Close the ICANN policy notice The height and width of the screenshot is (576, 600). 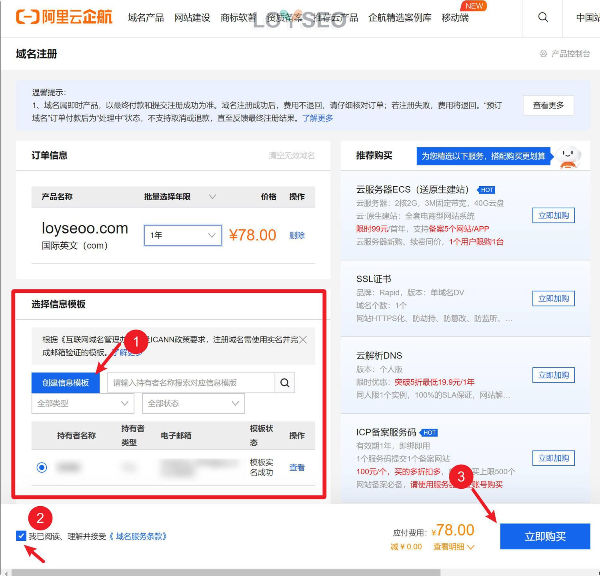[303, 340]
